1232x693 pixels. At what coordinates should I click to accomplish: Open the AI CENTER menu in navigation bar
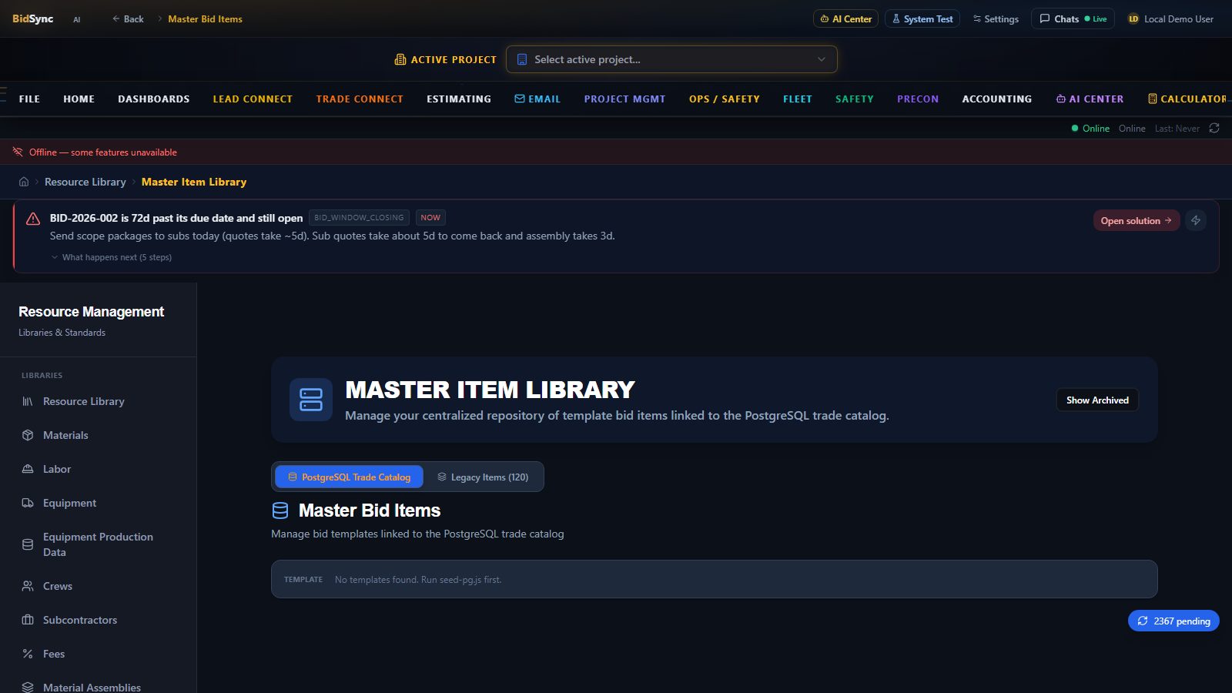[1090, 99]
